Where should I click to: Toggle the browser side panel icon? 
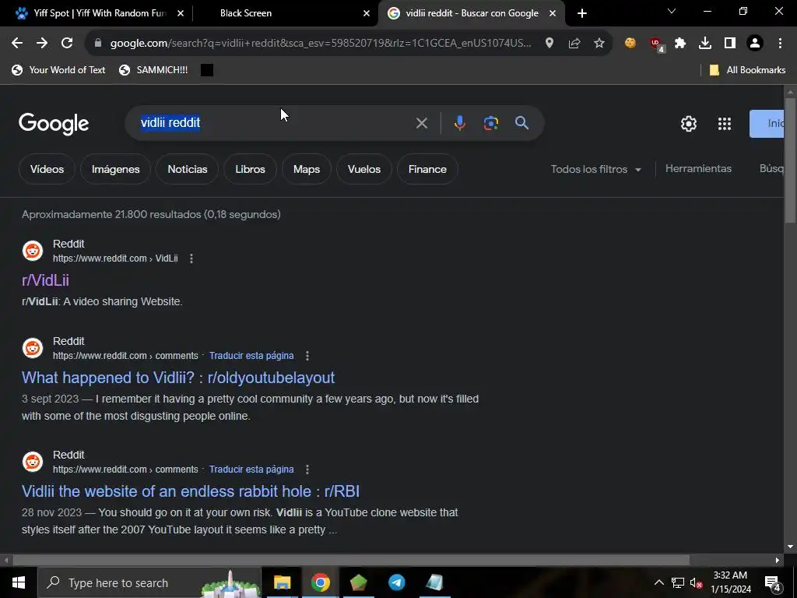[x=730, y=44]
